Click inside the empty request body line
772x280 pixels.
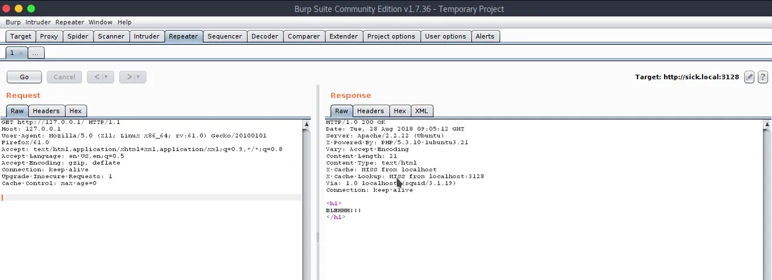[x=151, y=197]
